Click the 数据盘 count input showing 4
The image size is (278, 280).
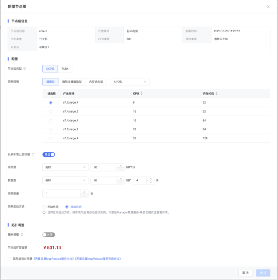140,180
